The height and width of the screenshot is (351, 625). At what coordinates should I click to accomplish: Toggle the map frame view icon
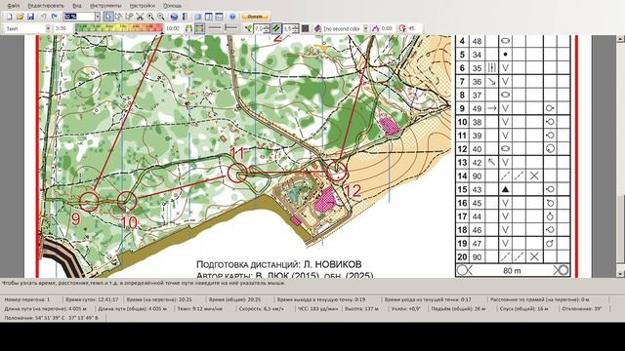click(199, 28)
